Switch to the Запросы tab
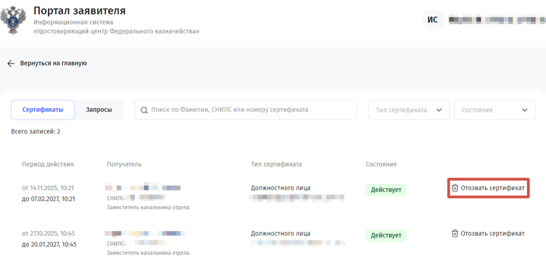 point(99,110)
